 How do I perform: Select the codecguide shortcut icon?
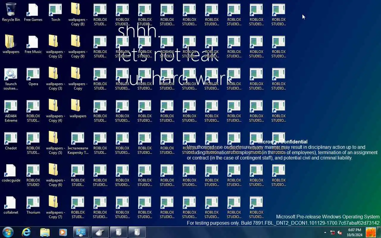pos(11,173)
